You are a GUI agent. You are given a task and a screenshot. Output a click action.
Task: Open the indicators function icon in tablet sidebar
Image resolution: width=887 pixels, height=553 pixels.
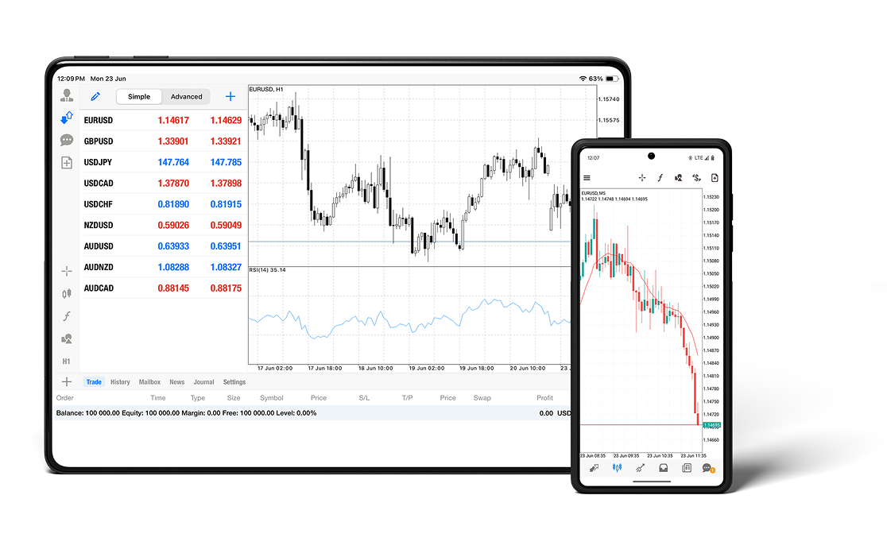(67, 316)
